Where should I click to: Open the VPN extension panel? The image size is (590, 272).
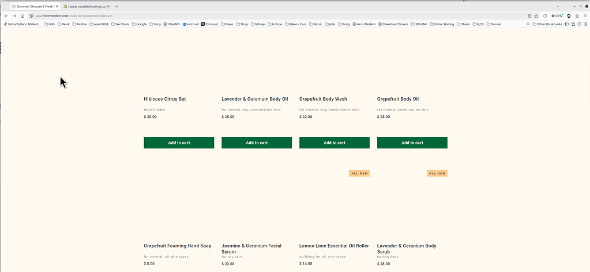[x=557, y=16]
